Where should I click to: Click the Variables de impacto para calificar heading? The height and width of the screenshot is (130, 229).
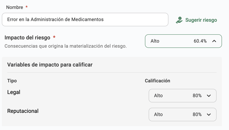(x=50, y=65)
